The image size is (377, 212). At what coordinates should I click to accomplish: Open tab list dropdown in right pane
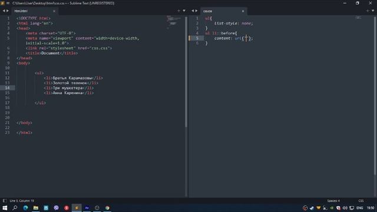pyautogui.click(x=373, y=11)
